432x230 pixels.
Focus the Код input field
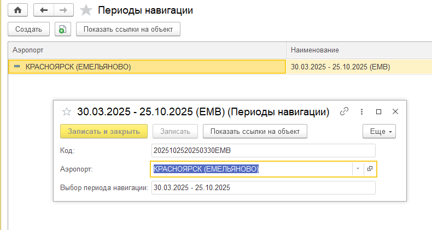(264, 150)
